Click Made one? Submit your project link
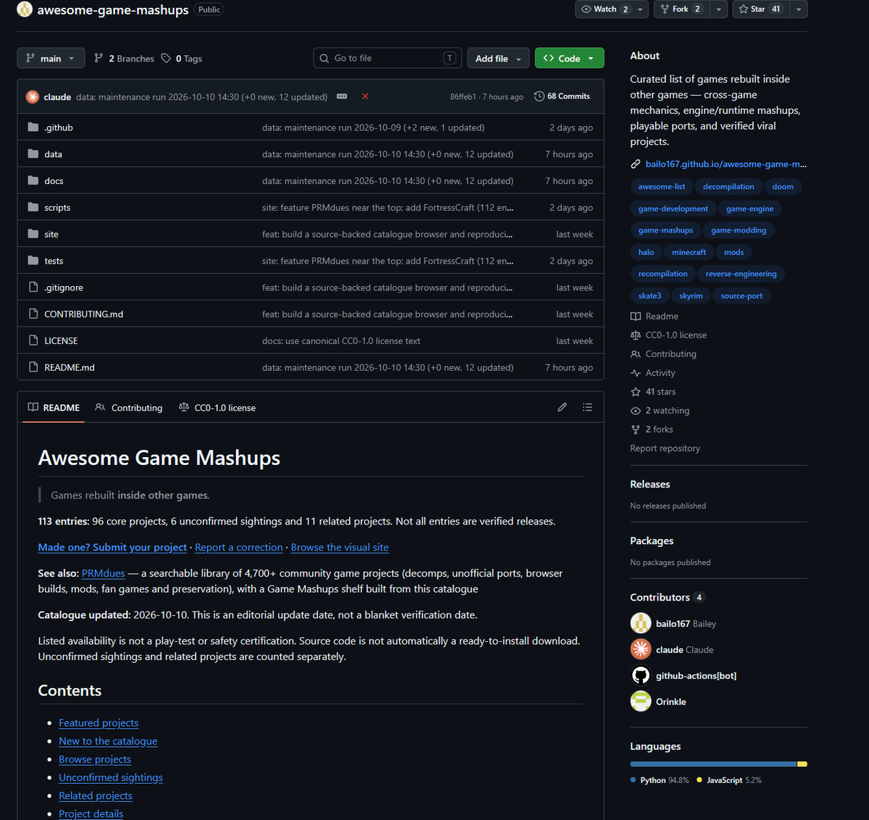This screenshot has width=869, height=820. 112,548
